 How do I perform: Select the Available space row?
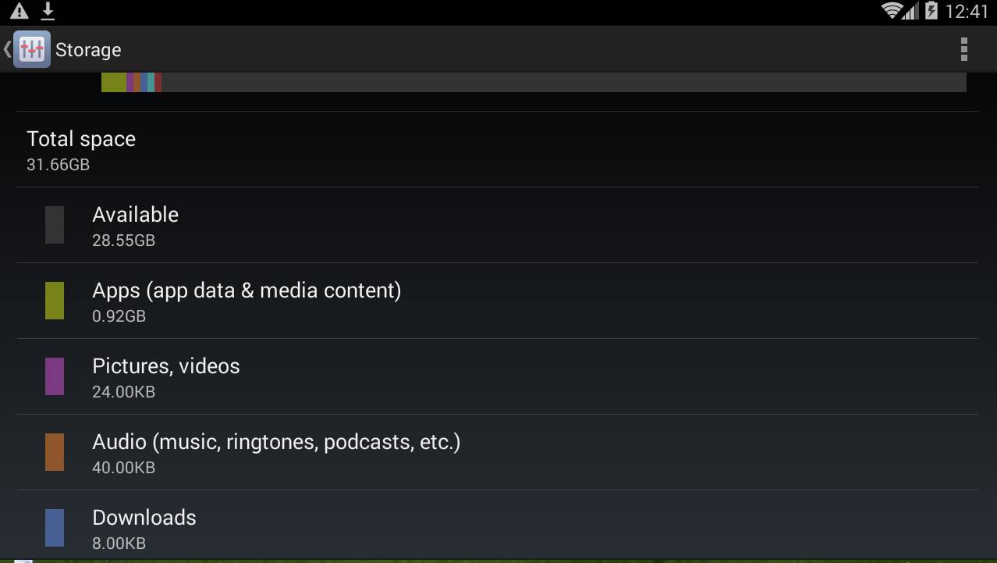[498, 225]
